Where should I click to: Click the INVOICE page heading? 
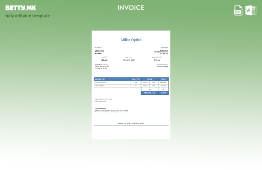[131, 8]
